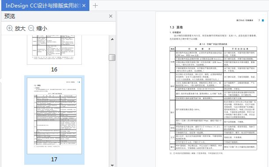Click the 放大 text label
Screen dimensions: 269x167
(x=20, y=29)
